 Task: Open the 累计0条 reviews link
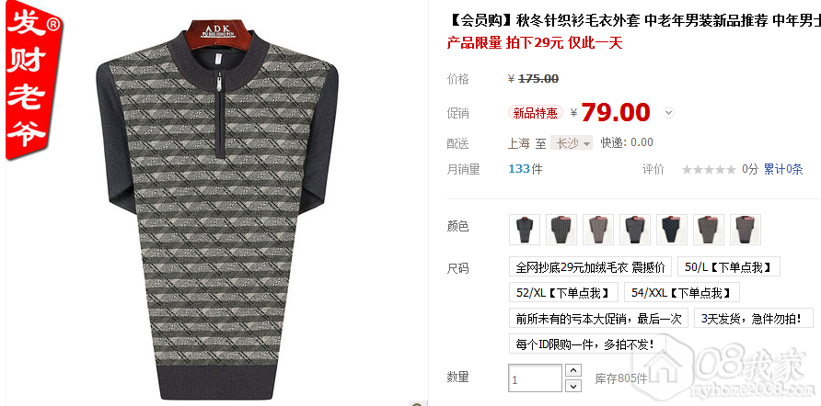[782, 169]
